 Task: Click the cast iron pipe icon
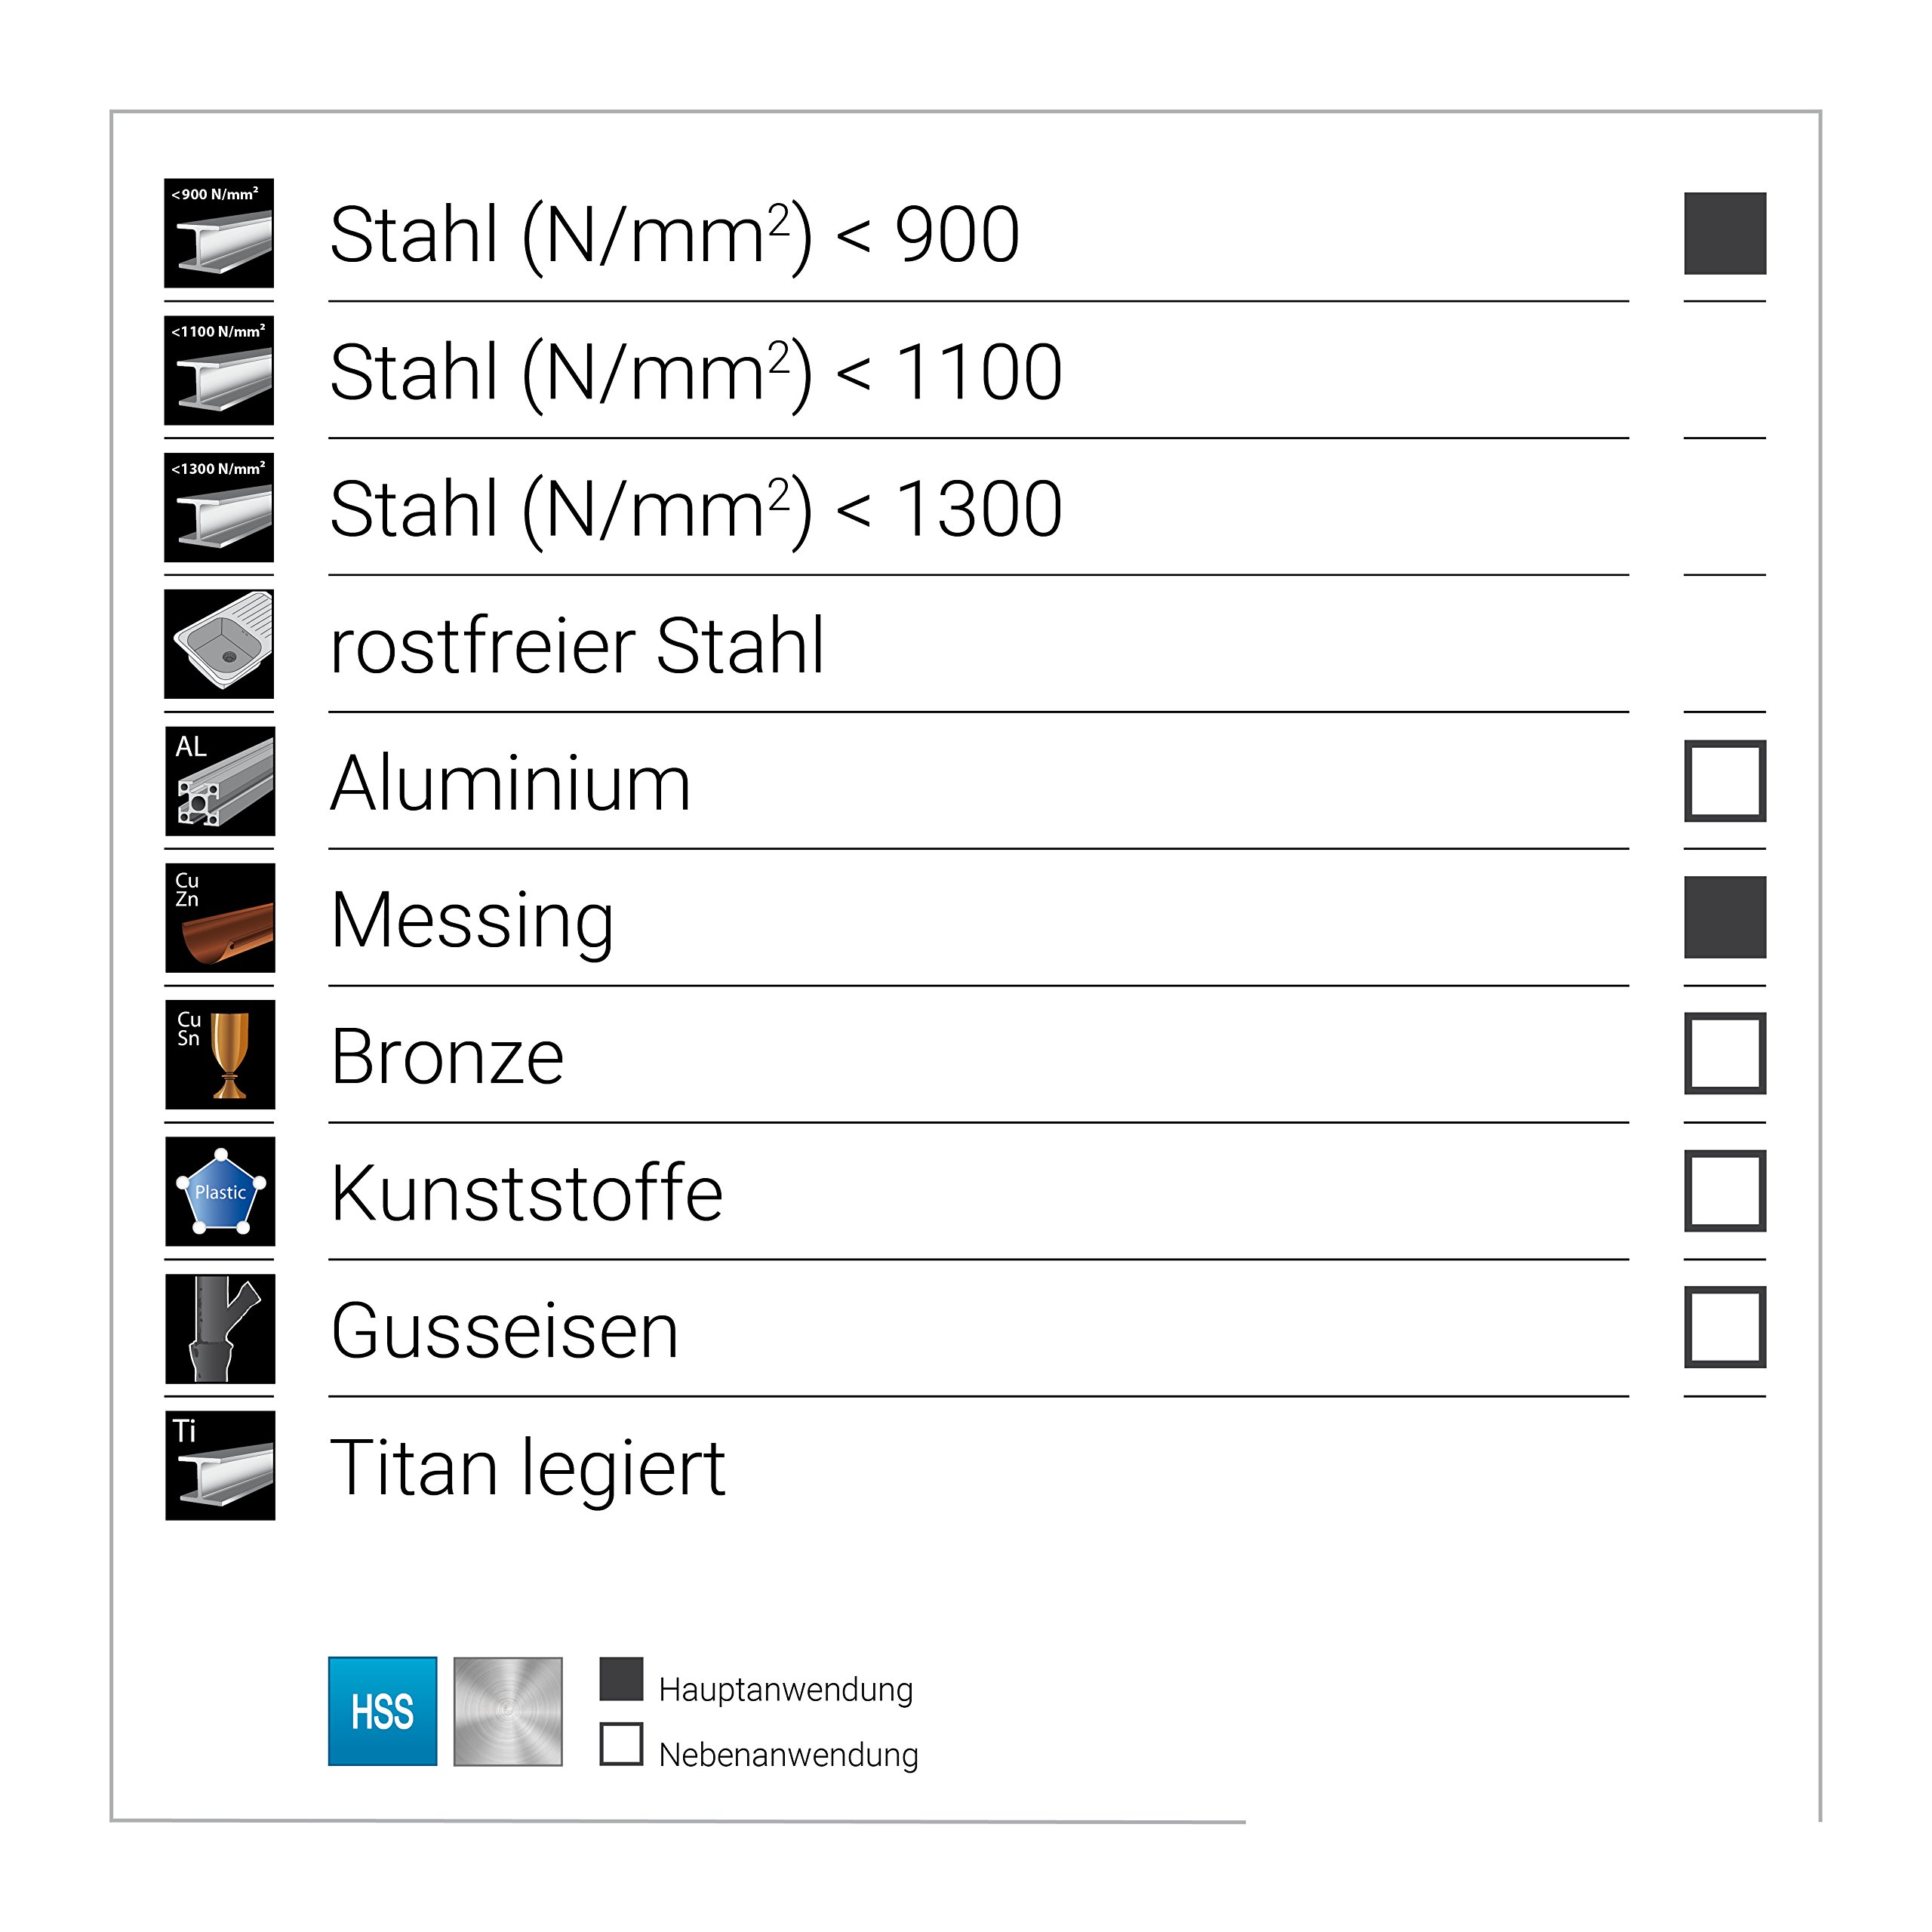coord(220,1329)
